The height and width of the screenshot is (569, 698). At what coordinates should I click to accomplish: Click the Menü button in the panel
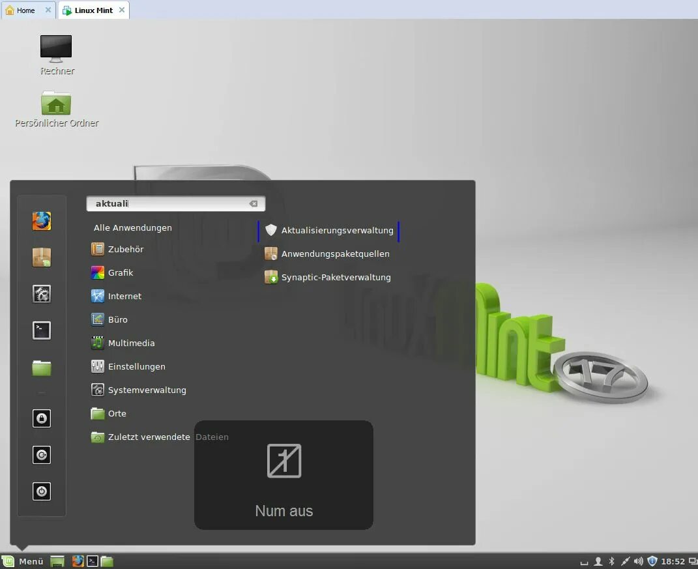click(x=23, y=561)
